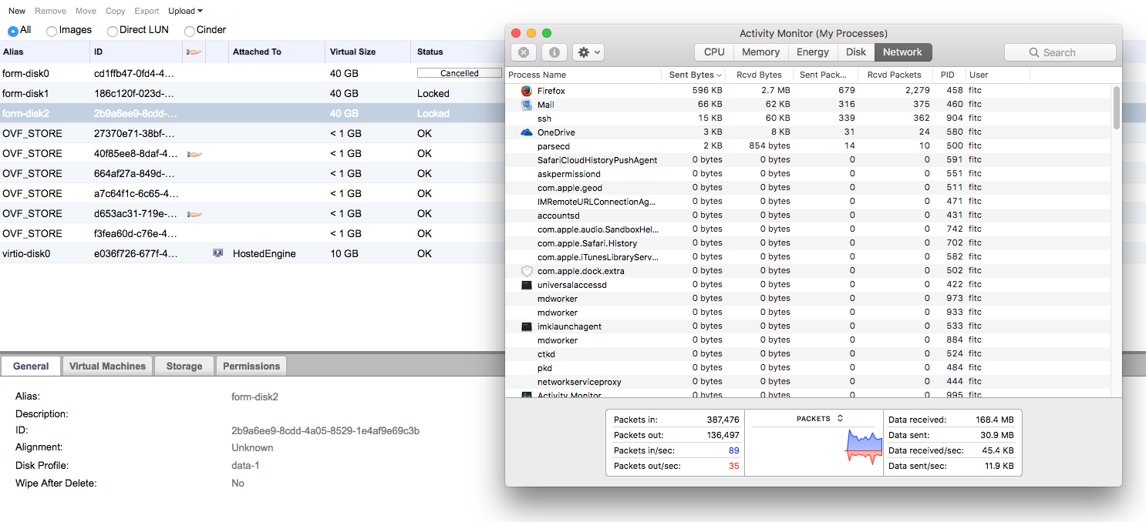Viewport: 1146px width, 522px height.
Task: Click the New disk button
Action: pos(17,11)
